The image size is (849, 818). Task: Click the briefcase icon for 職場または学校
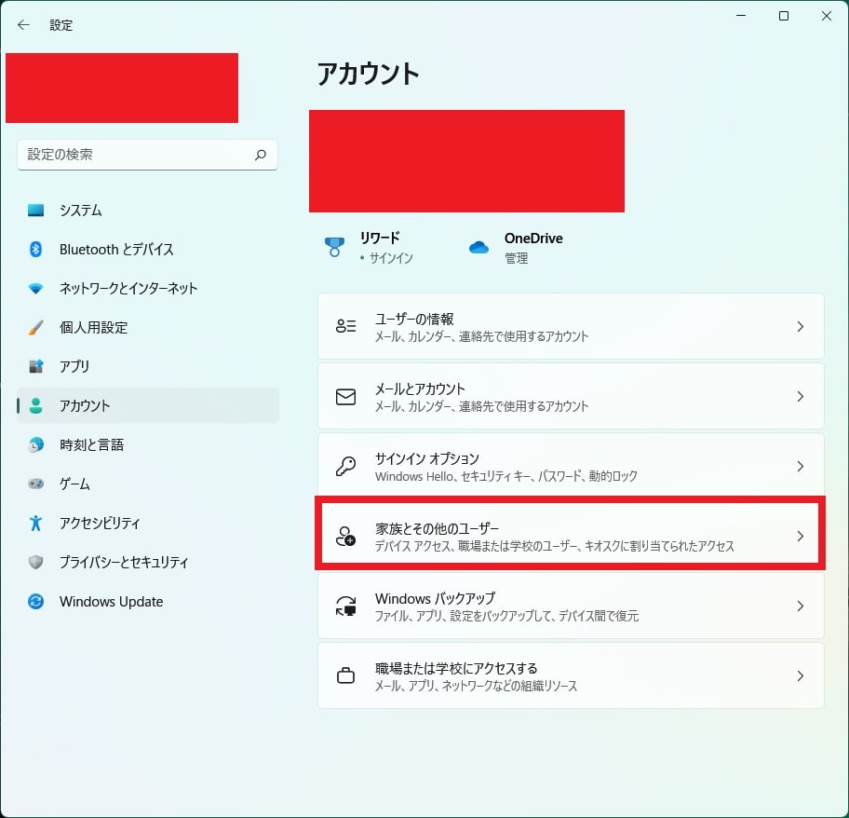[x=345, y=675]
